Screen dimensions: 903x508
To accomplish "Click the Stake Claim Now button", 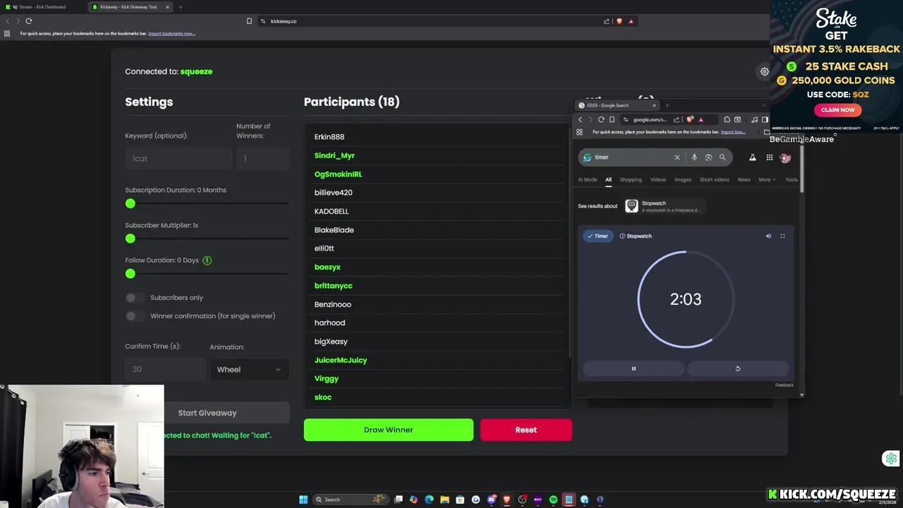I will click(837, 110).
